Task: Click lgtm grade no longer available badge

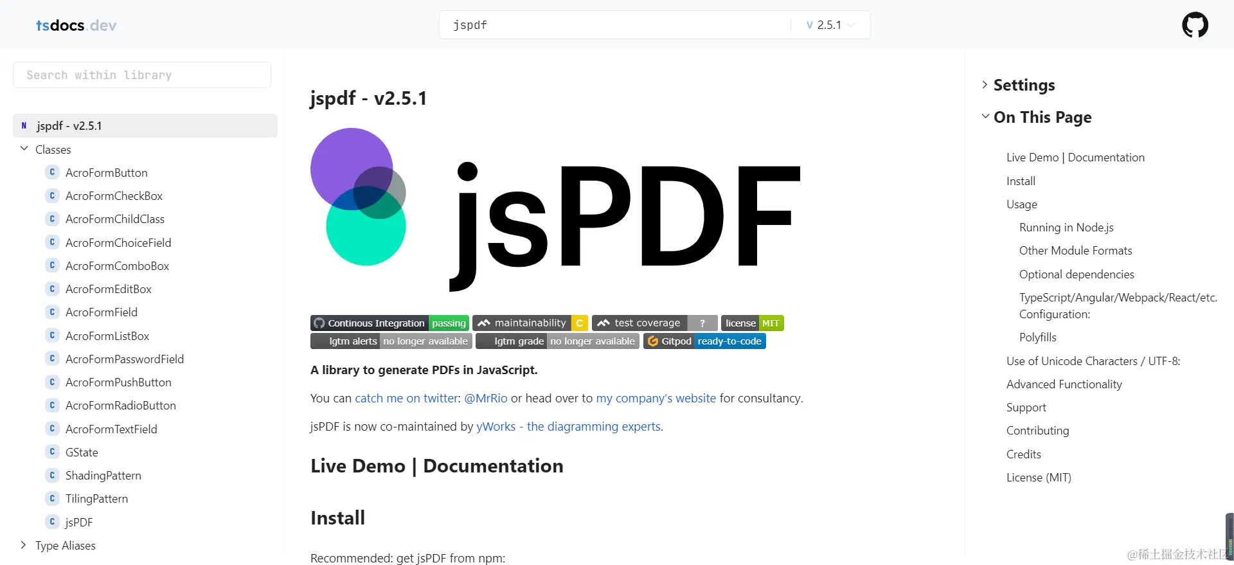Action: click(557, 341)
